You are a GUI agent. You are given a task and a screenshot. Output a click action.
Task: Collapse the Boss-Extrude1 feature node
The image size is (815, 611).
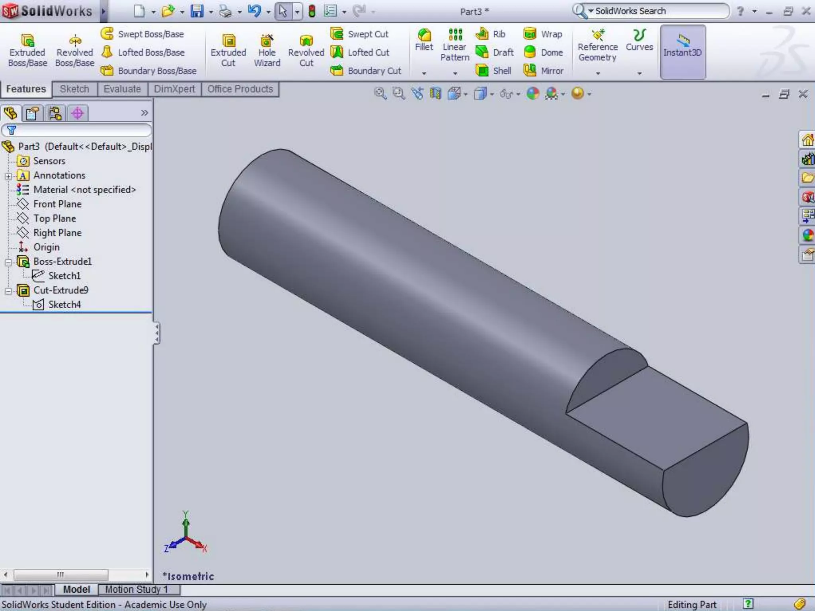tap(8, 262)
